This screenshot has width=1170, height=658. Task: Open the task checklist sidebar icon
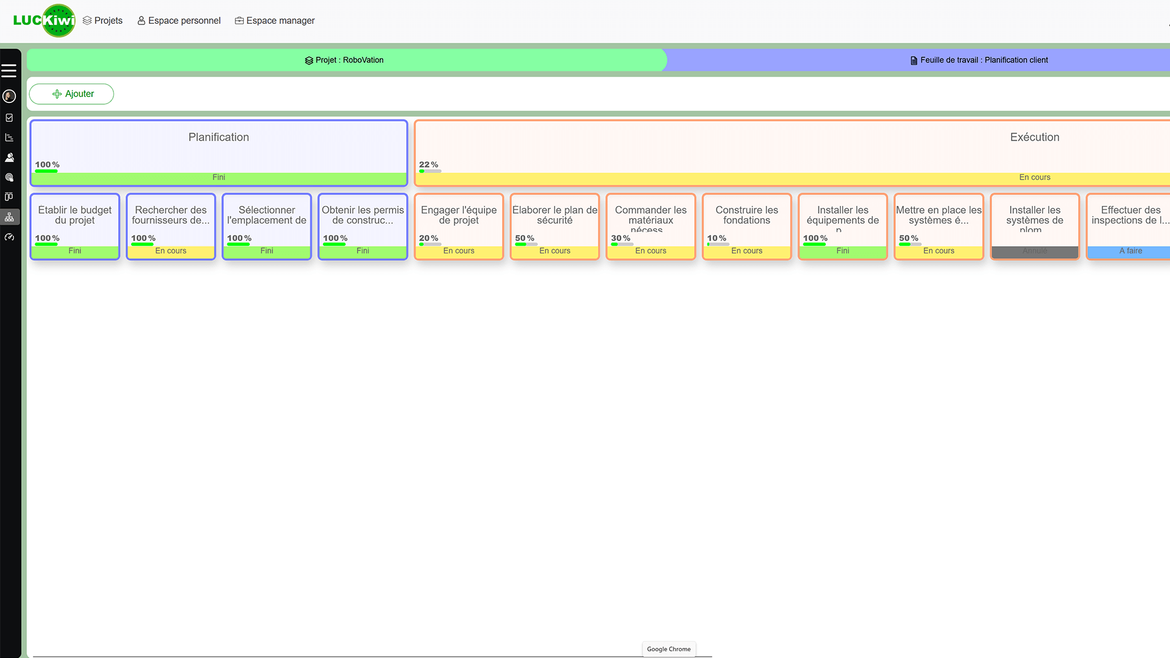coord(9,118)
